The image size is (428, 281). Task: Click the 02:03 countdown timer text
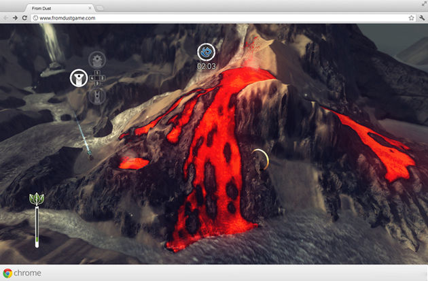coord(206,67)
